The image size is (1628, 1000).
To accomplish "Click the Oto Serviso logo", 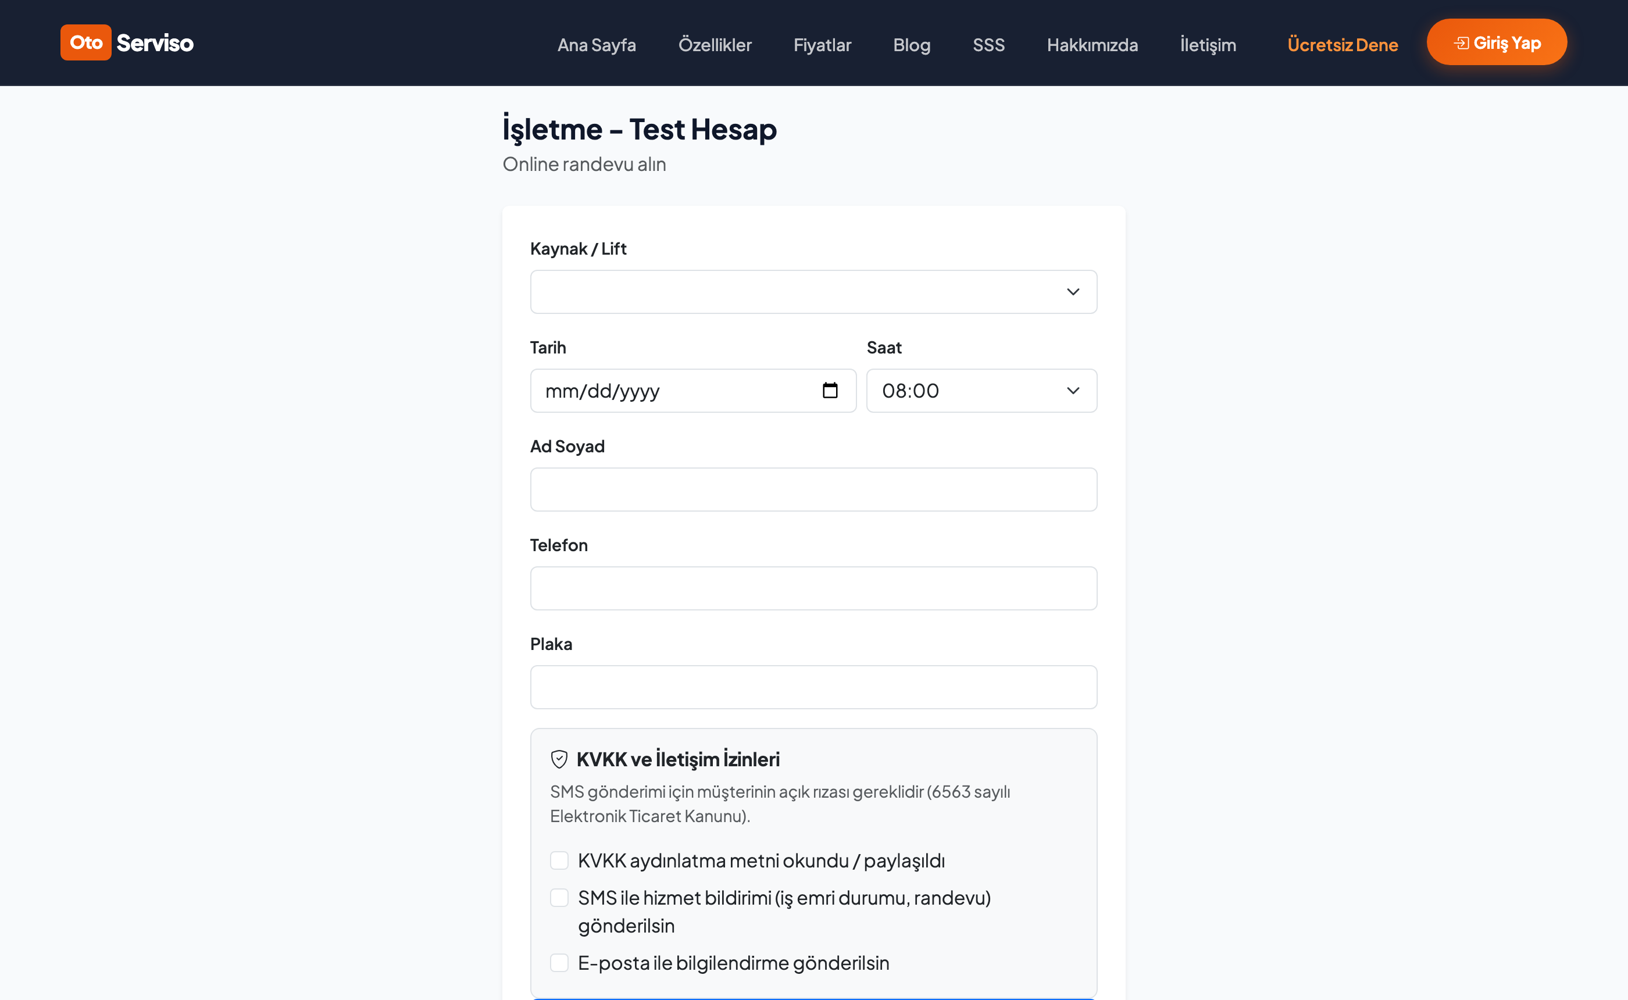I will (127, 43).
